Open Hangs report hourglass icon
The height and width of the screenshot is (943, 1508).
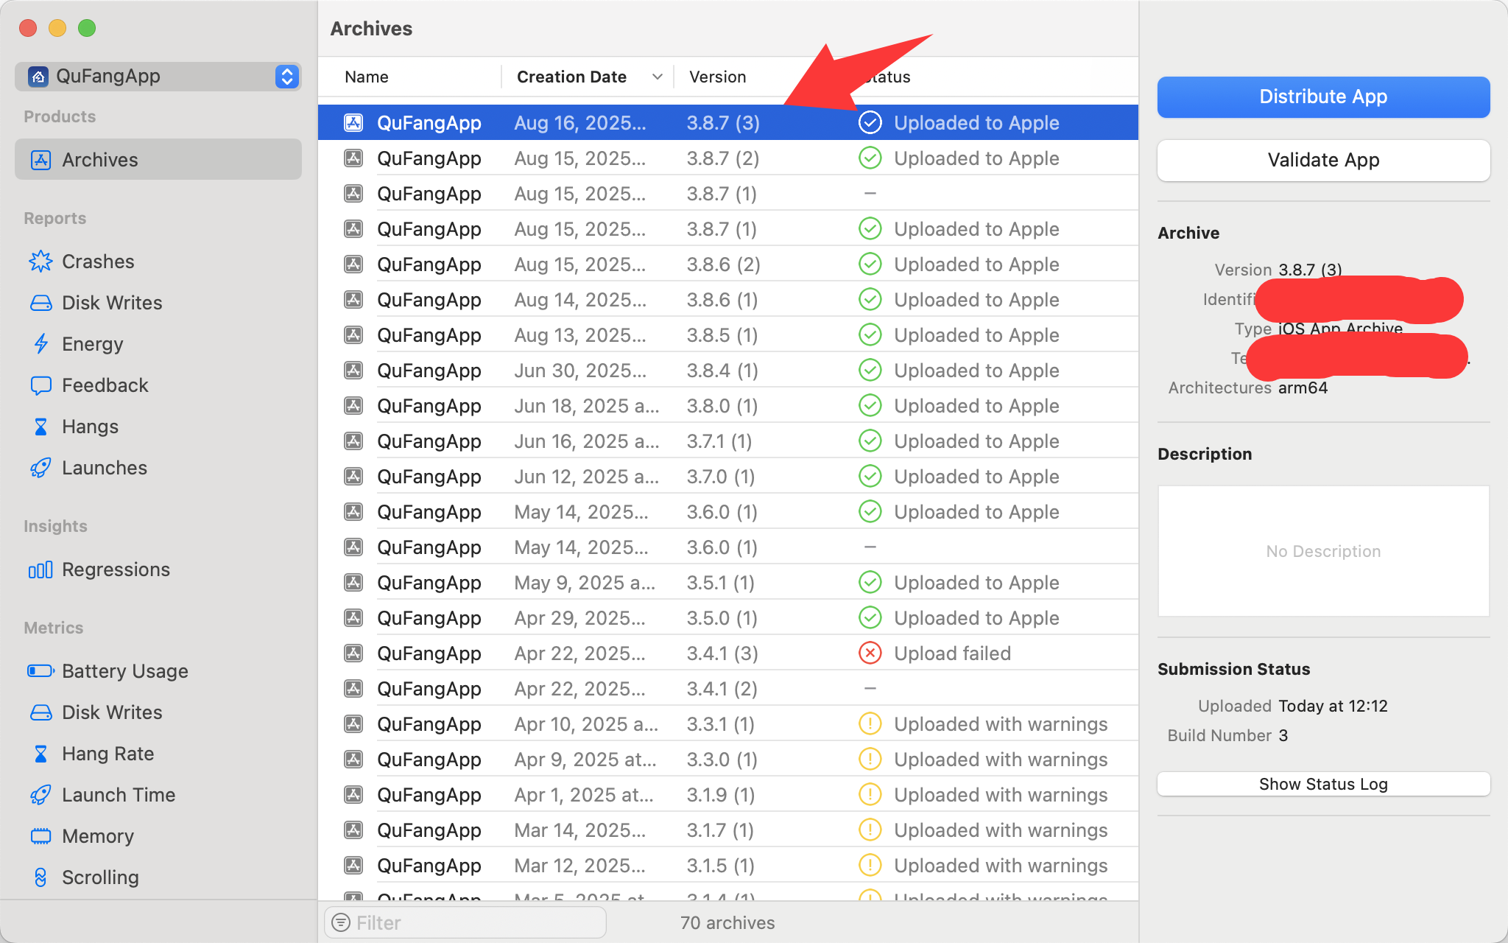click(40, 427)
